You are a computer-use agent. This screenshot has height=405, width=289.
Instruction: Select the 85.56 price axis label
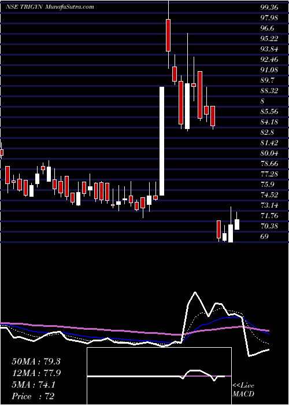point(269,112)
